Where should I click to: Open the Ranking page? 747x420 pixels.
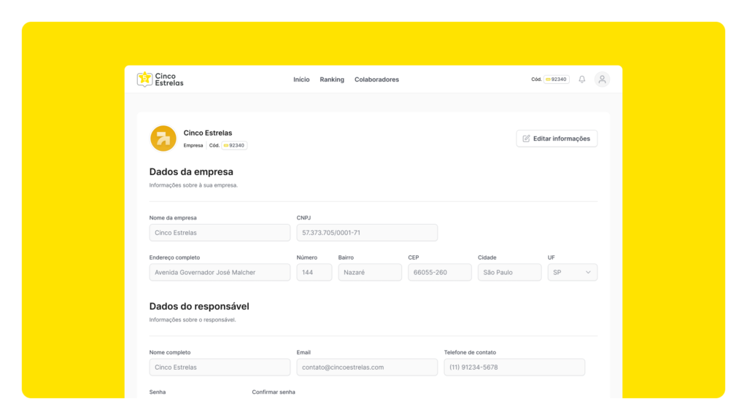click(x=332, y=79)
